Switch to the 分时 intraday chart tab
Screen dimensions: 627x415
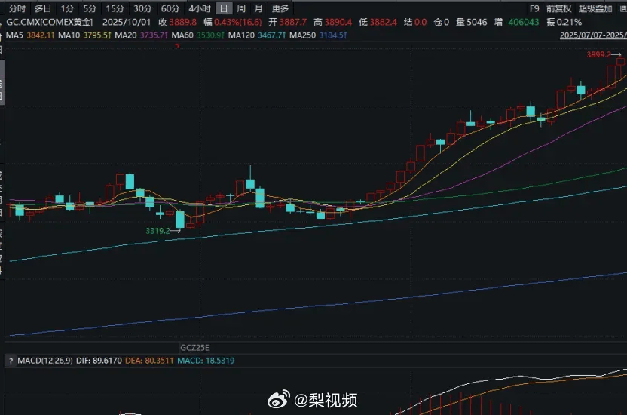(x=17, y=8)
